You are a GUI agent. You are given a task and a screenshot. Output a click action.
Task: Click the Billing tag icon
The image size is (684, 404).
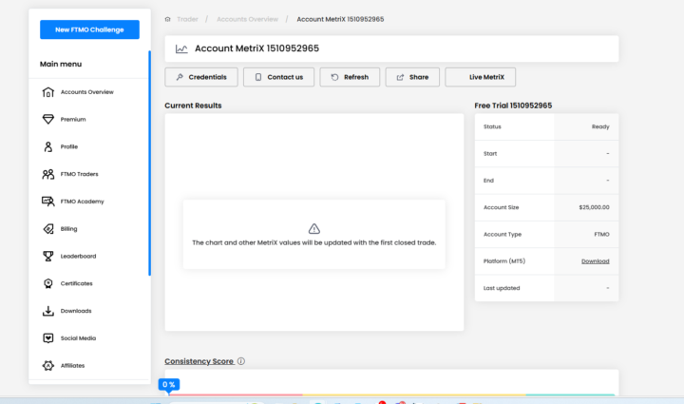click(48, 228)
